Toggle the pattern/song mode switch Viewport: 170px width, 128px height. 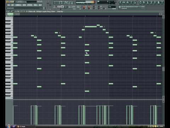[x=55, y=7]
